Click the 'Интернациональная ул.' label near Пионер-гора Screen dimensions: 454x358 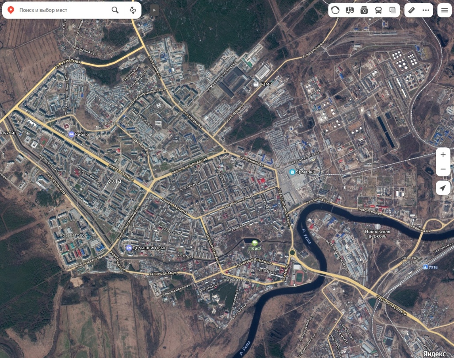point(147,97)
